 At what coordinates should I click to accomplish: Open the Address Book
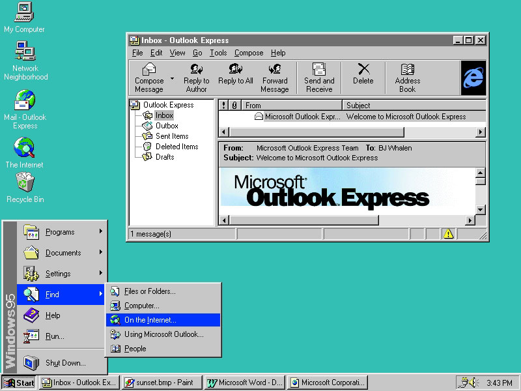pyautogui.click(x=407, y=77)
